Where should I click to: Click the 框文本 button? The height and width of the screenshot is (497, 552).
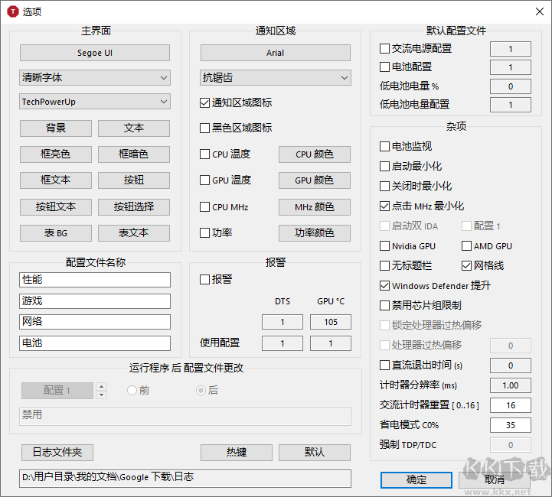pos(56,180)
